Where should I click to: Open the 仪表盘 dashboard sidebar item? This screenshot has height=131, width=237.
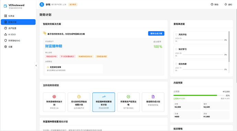tap(18, 16)
